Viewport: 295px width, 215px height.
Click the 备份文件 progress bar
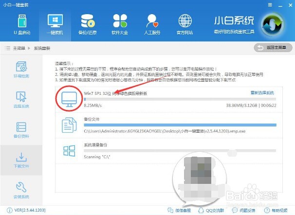pyautogui.click(x=180, y=125)
